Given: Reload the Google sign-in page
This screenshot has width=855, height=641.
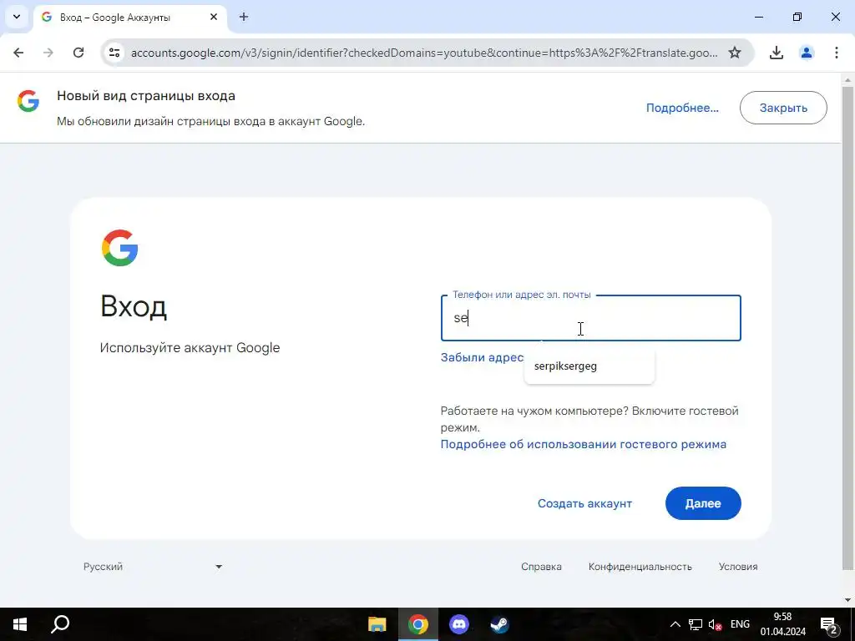Looking at the screenshot, I should coord(78,53).
